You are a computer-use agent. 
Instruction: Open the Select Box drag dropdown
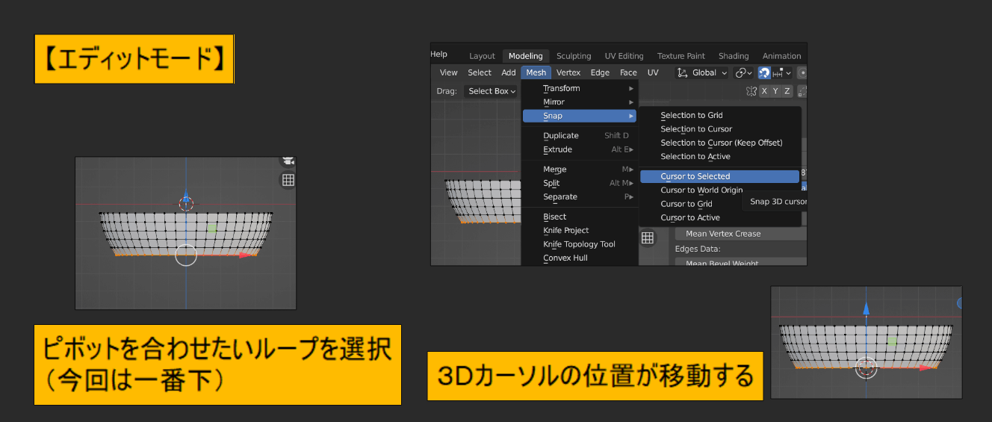(x=492, y=91)
